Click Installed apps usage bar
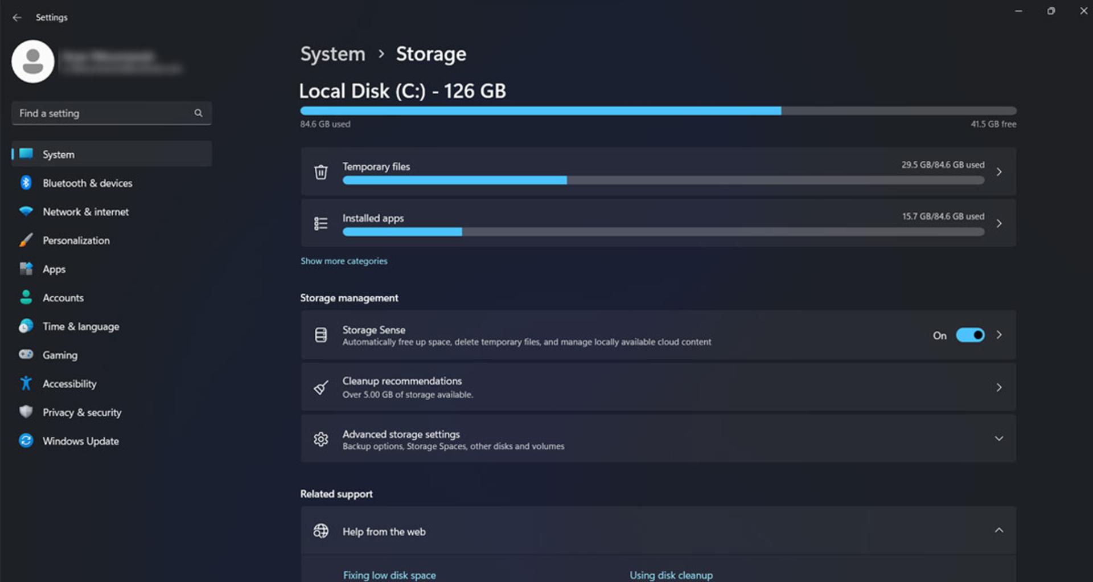1093x582 pixels. click(x=663, y=232)
